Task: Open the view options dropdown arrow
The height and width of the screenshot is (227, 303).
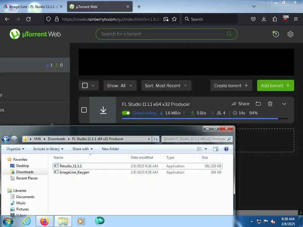Action: [206, 149]
